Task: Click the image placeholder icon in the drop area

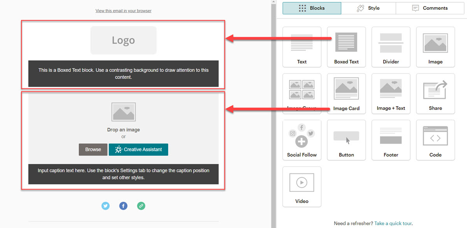Action: click(x=123, y=112)
